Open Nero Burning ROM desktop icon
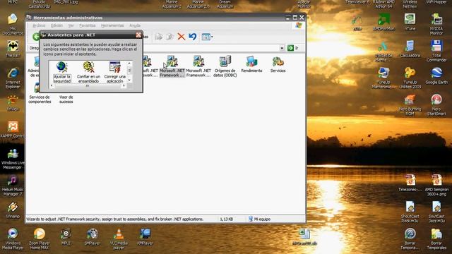The width and height of the screenshot is (452, 254). 410,105
